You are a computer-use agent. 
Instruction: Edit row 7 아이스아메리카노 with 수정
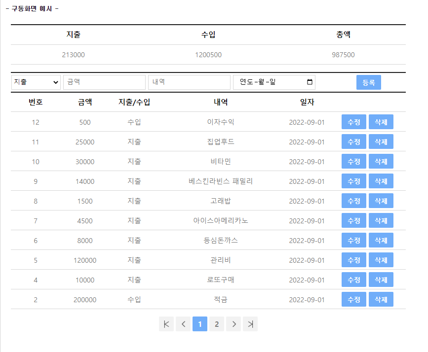pyautogui.click(x=354, y=220)
